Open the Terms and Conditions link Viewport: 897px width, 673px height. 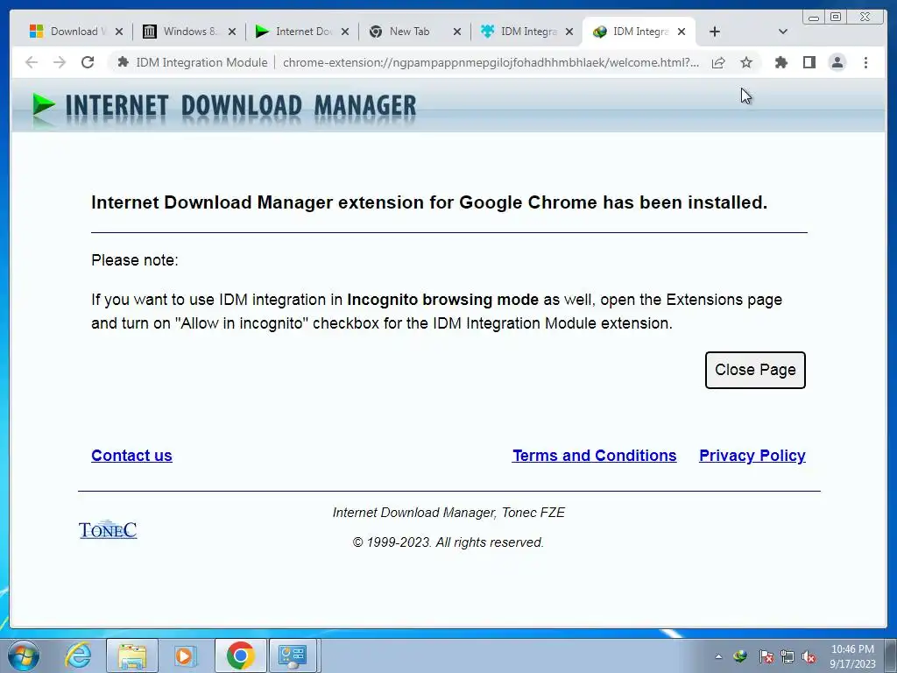tap(595, 456)
